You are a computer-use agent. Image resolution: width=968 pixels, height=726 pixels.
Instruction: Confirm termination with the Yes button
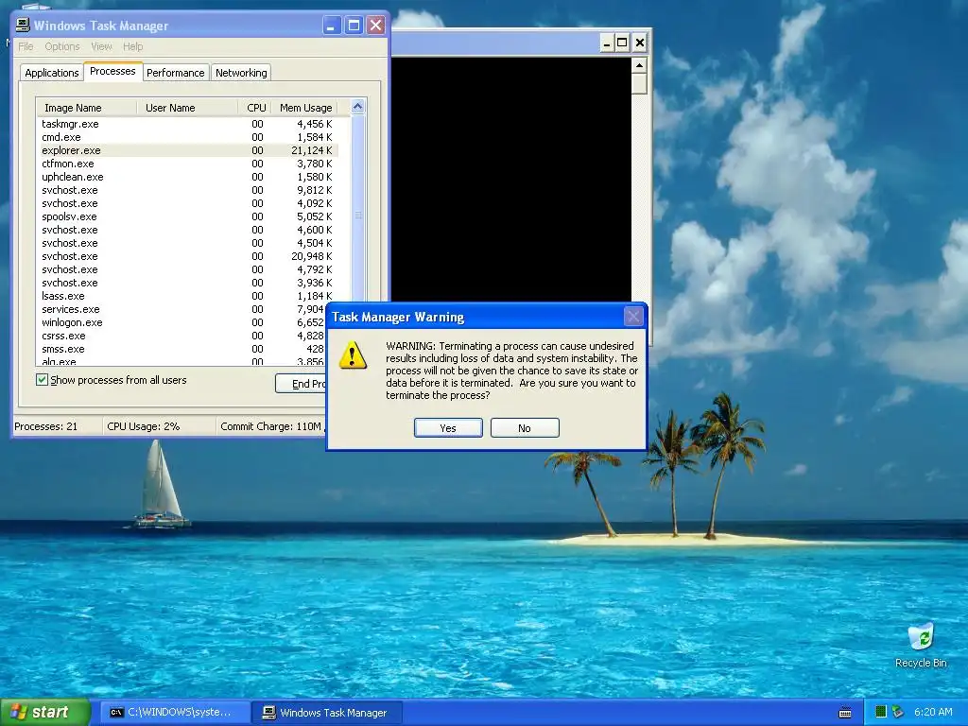(448, 428)
